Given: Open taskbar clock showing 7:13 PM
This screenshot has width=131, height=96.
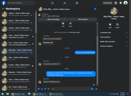Looking at the screenshot, I should pyautogui.click(x=122, y=94).
